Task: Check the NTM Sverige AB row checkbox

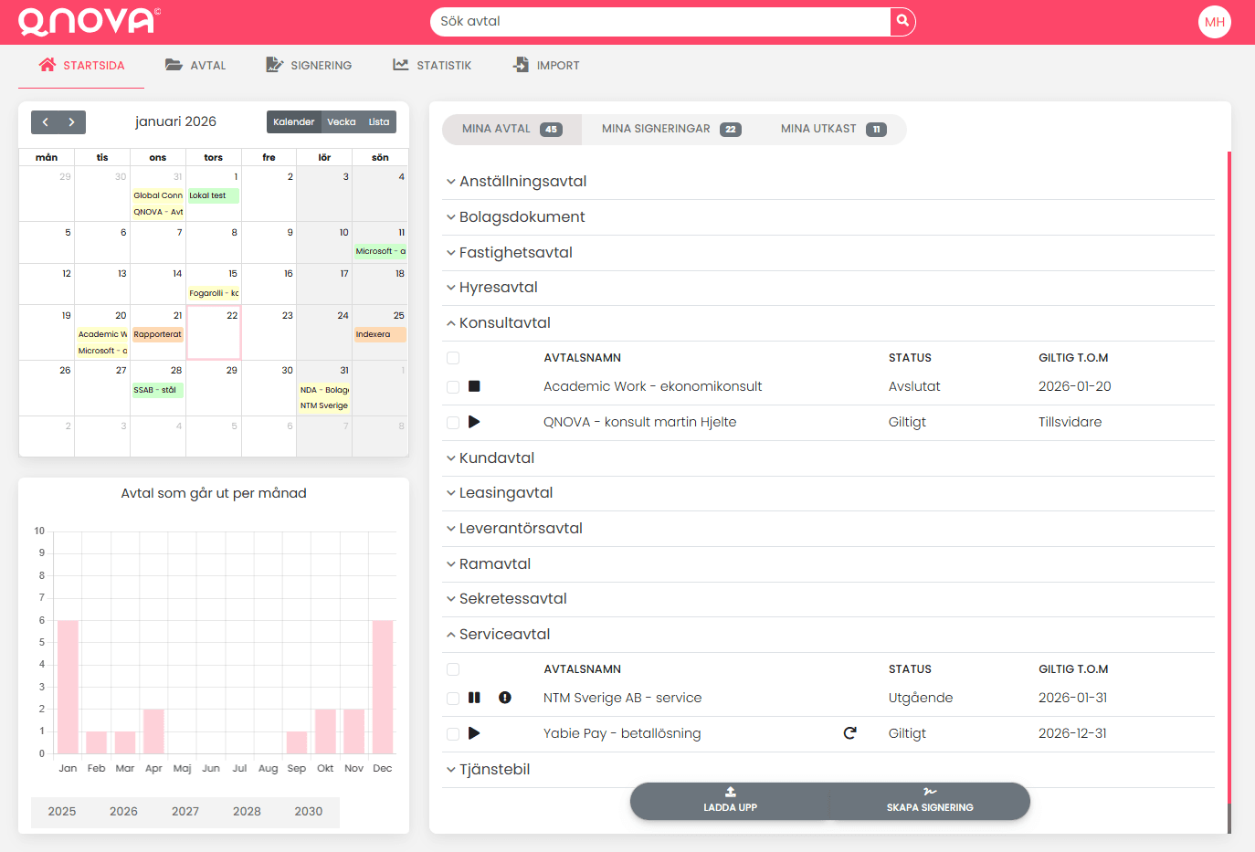Action: tap(453, 699)
